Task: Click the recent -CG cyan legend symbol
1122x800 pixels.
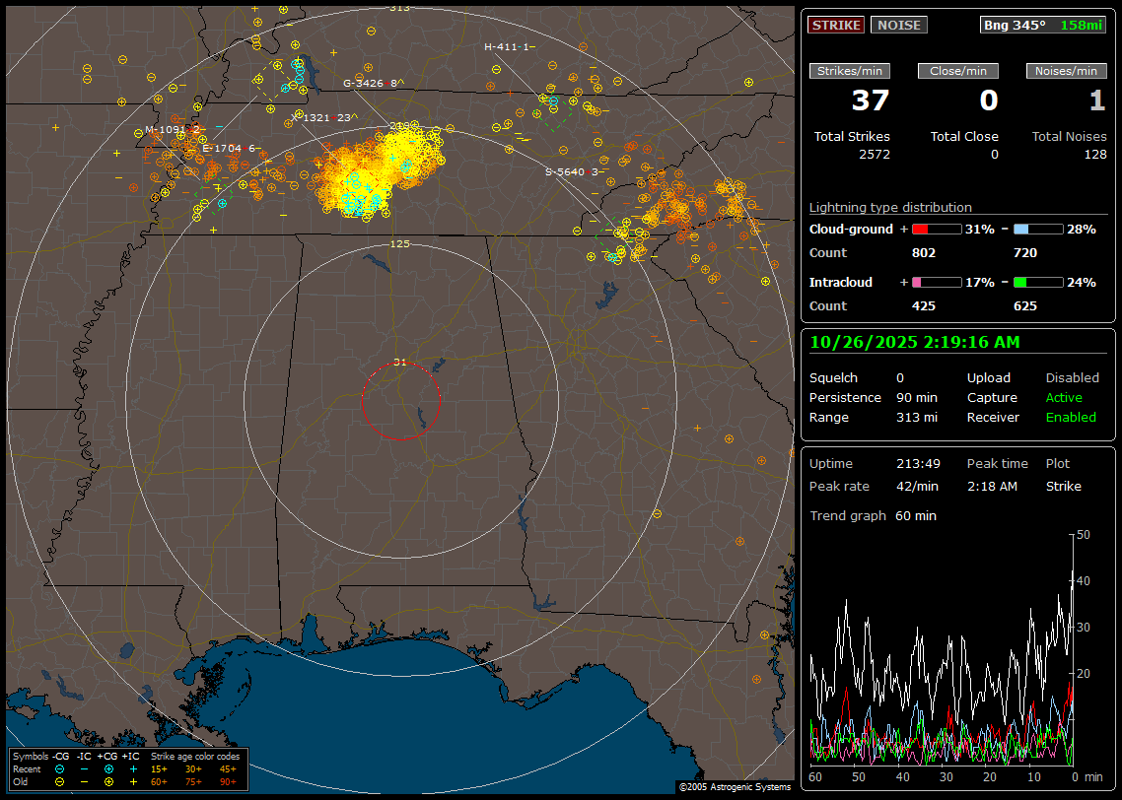Action: pos(59,768)
